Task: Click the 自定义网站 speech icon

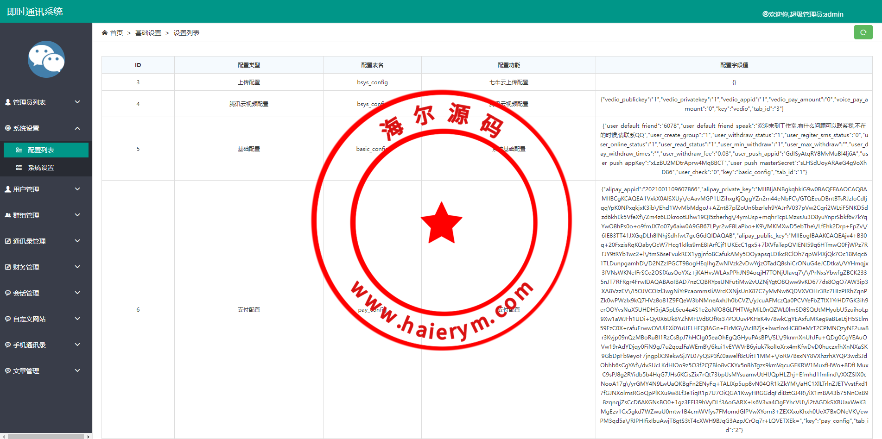Action: [x=7, y=319]
